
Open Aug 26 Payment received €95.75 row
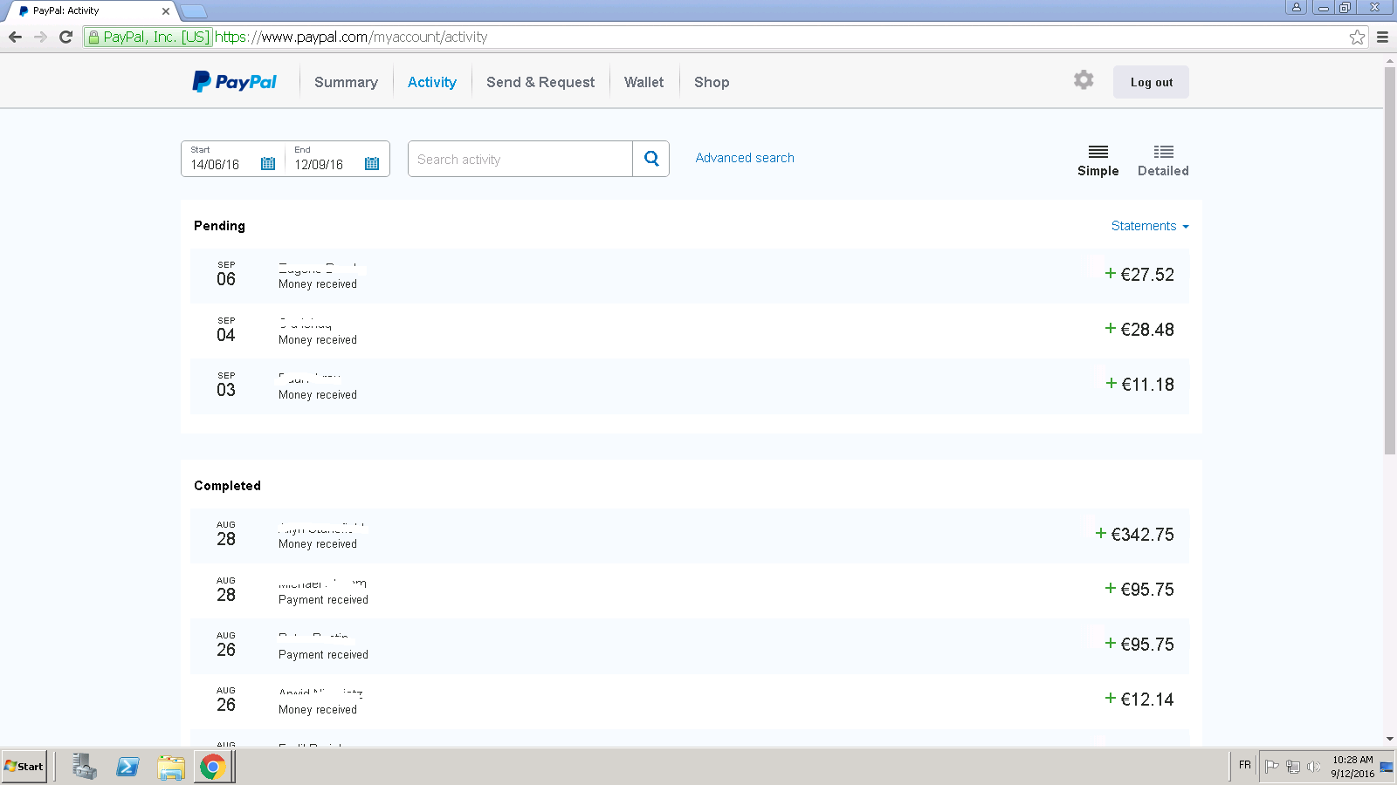coord(689,645)
